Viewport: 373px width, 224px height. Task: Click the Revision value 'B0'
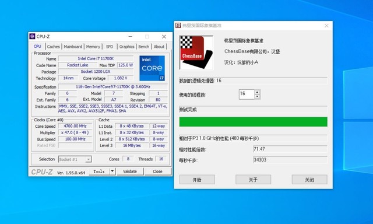(x=158, y=100)
